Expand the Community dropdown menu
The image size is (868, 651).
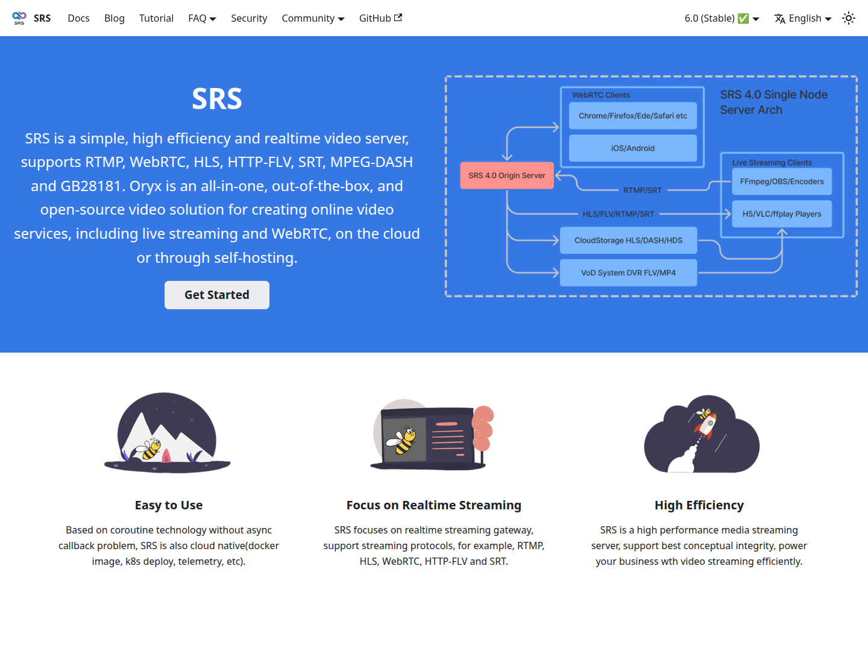(313, 18)
